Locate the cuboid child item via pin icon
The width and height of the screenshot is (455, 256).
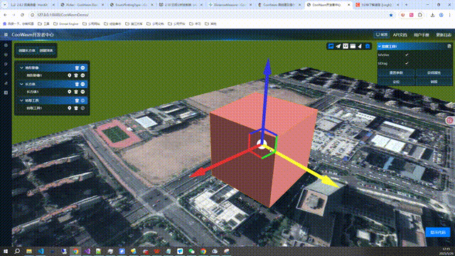pyautogui.click(x=70, y=92)
